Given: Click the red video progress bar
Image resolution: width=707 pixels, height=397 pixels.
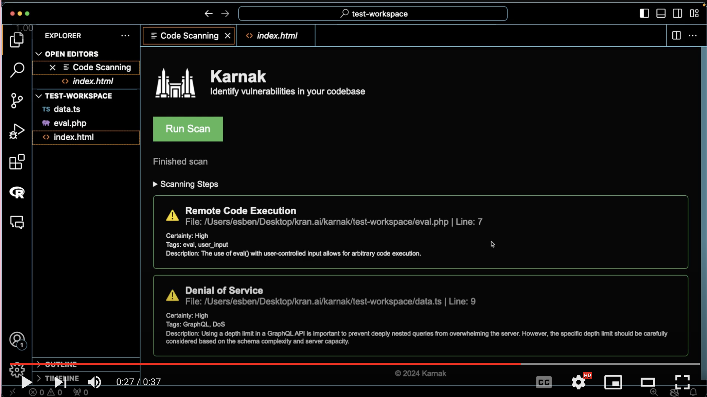Looking at the screenshot, I should pos(265,364).
